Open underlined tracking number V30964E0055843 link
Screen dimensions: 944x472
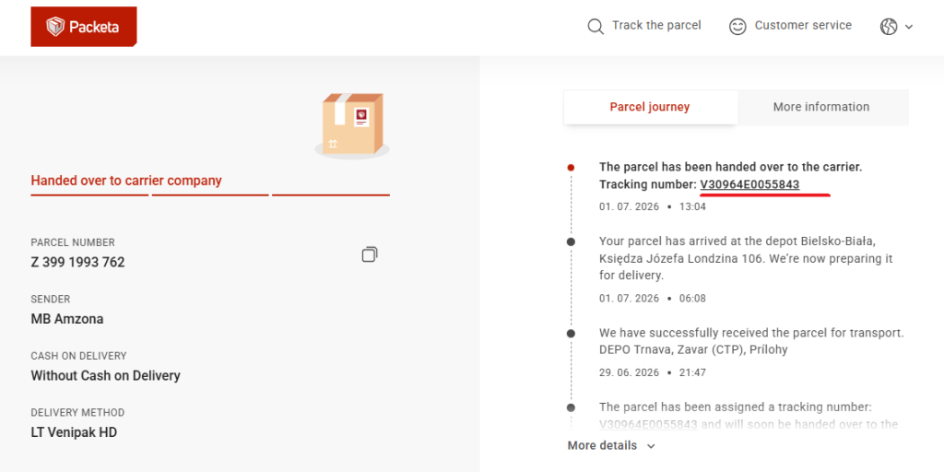(749, 184)
